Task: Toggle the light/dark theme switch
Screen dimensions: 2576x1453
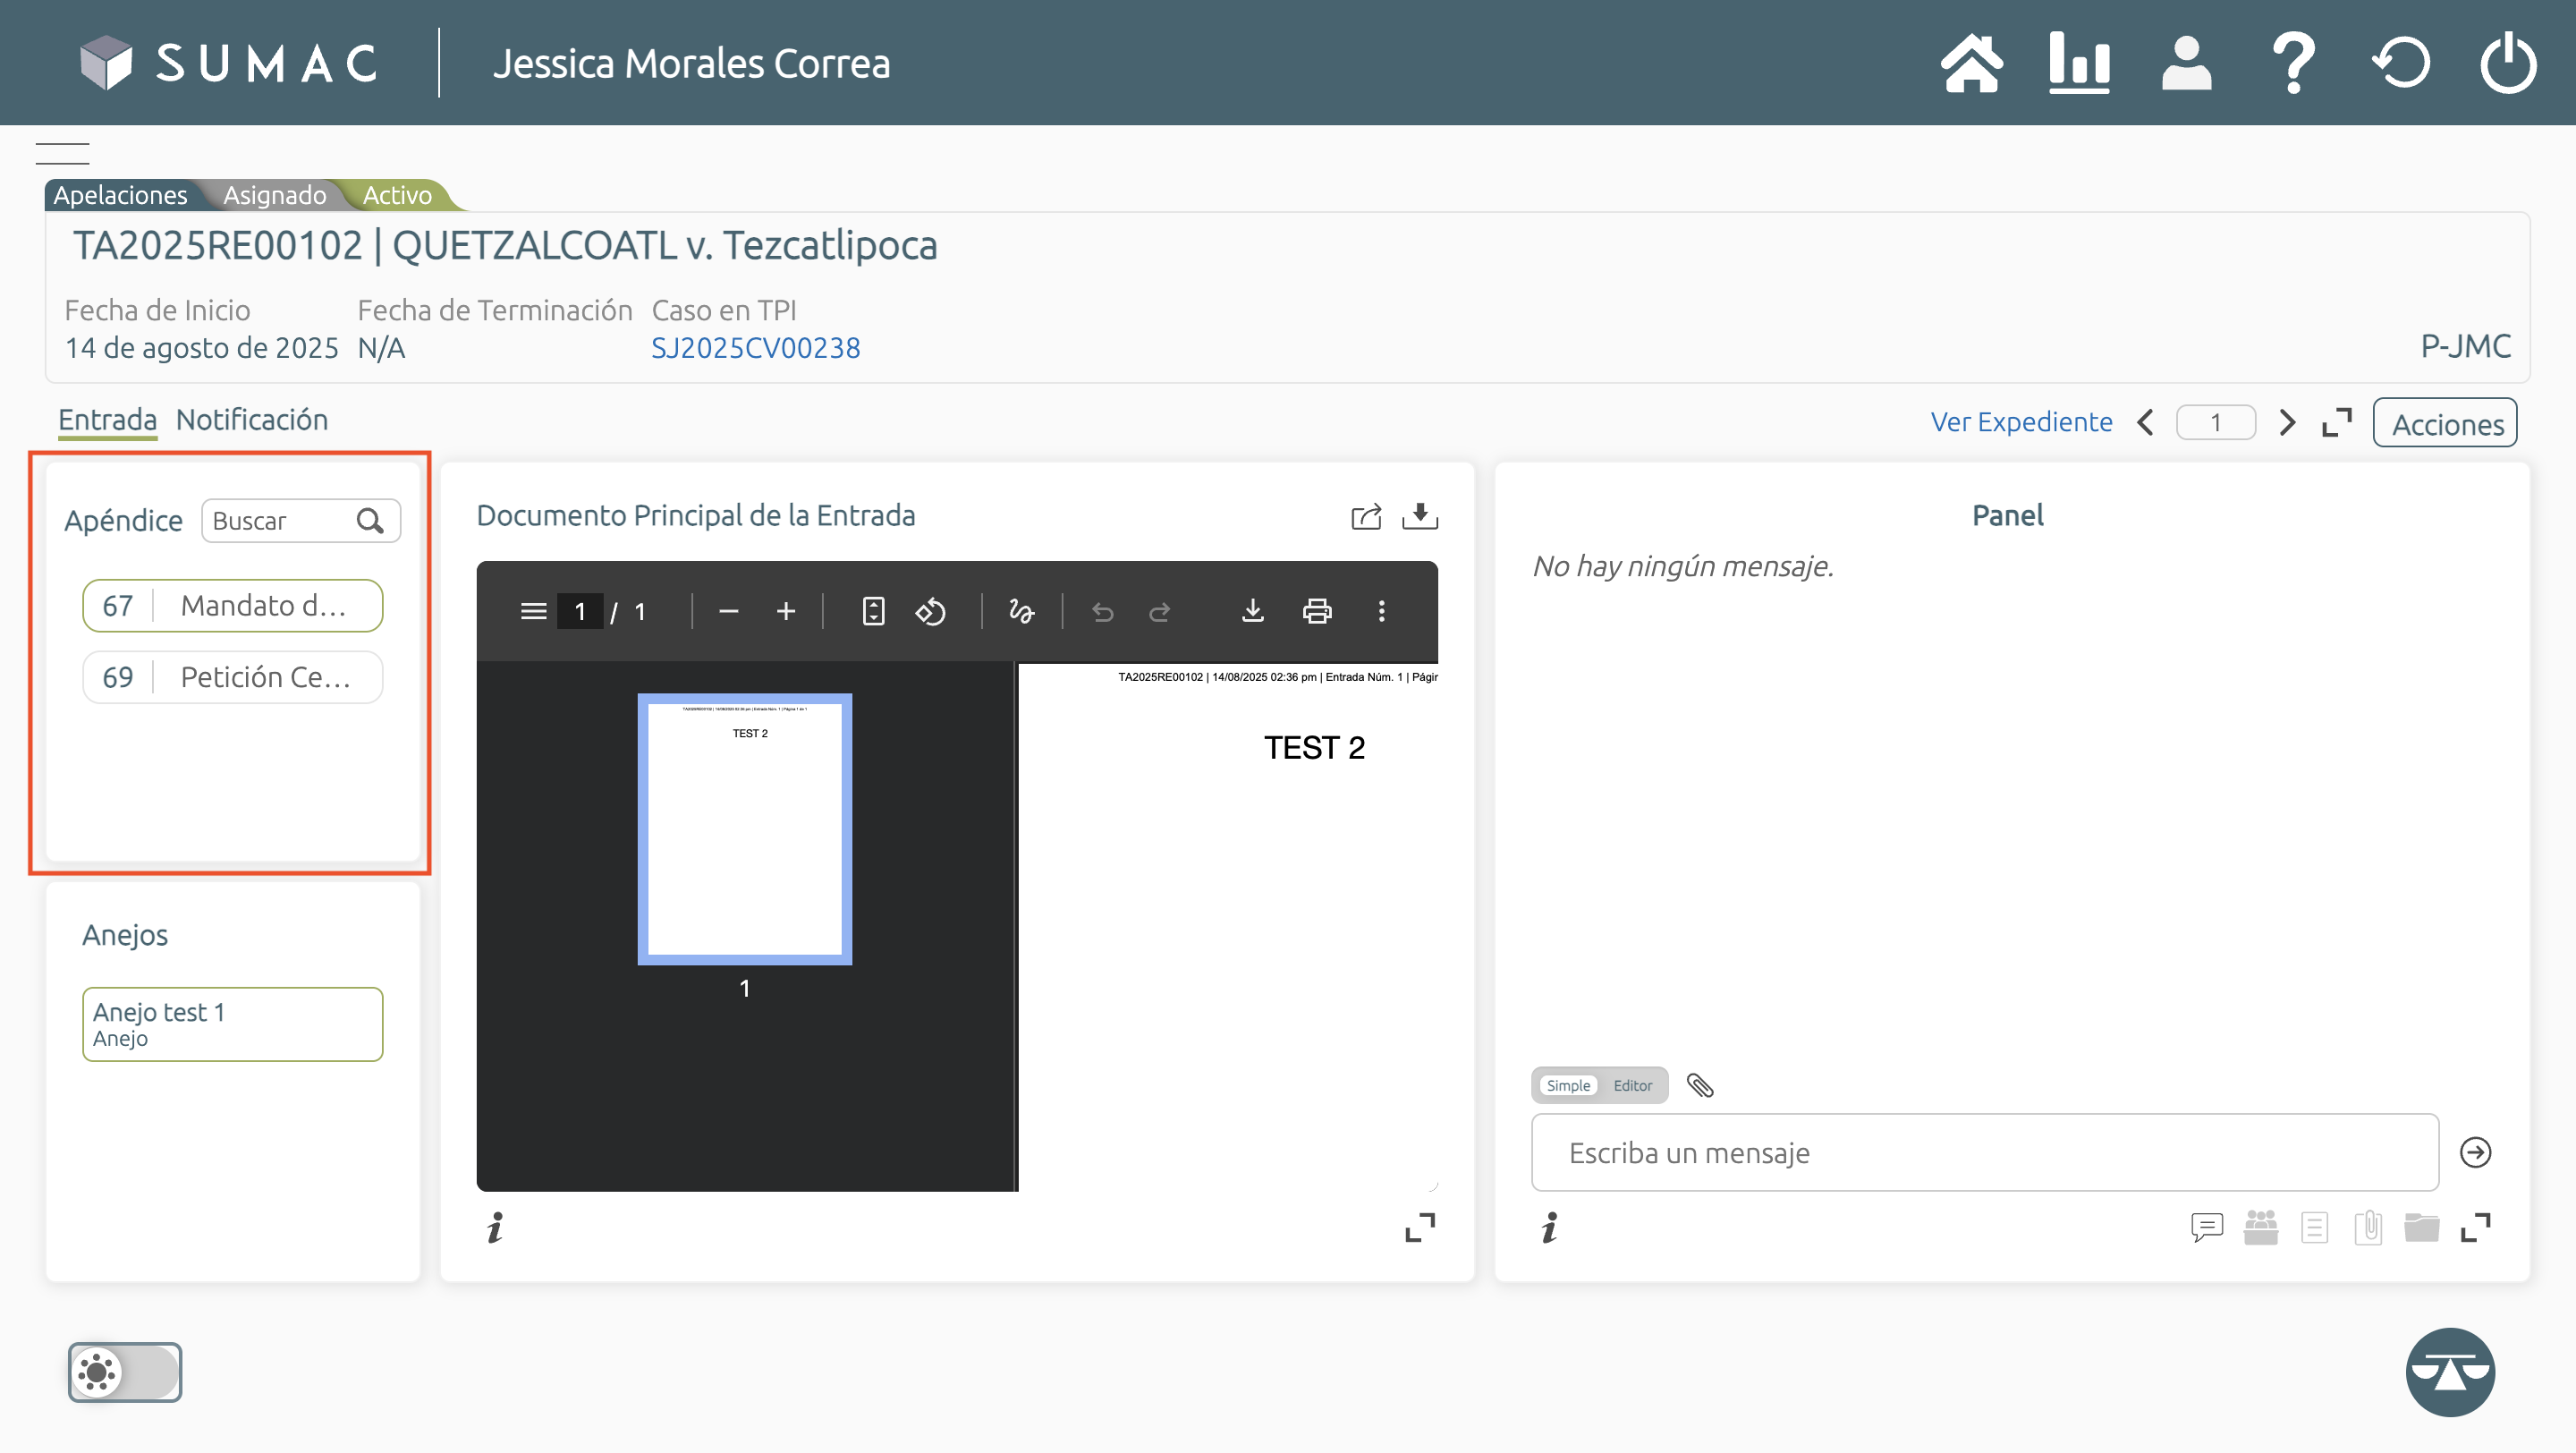Action: (x=125, y=1372)
